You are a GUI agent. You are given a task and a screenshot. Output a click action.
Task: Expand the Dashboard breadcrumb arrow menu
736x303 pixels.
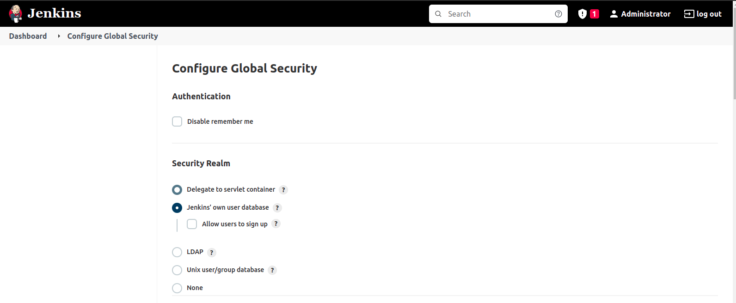pos(59,36)
